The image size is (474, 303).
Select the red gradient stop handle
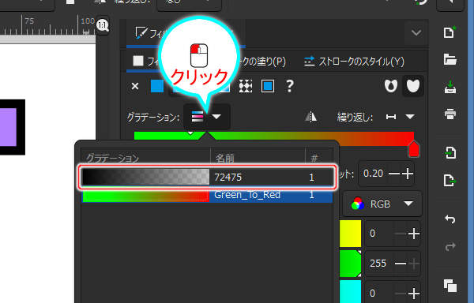coord(414,149)
